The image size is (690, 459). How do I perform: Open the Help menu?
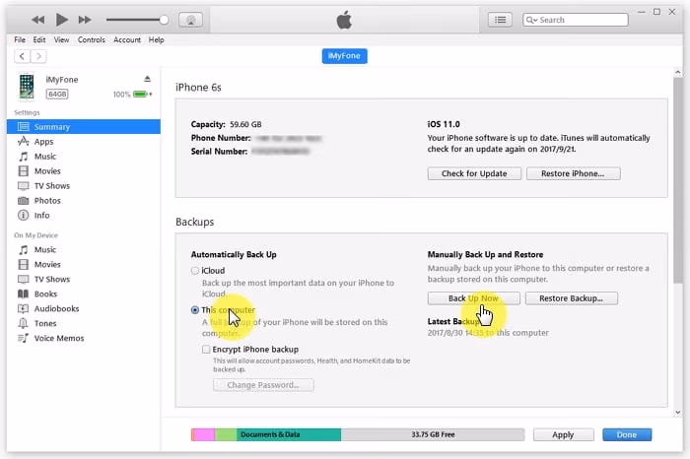pyautogui.click(x=156, y=39)
